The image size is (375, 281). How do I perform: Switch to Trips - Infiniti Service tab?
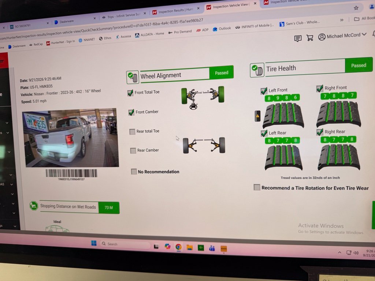pos(123,16)
